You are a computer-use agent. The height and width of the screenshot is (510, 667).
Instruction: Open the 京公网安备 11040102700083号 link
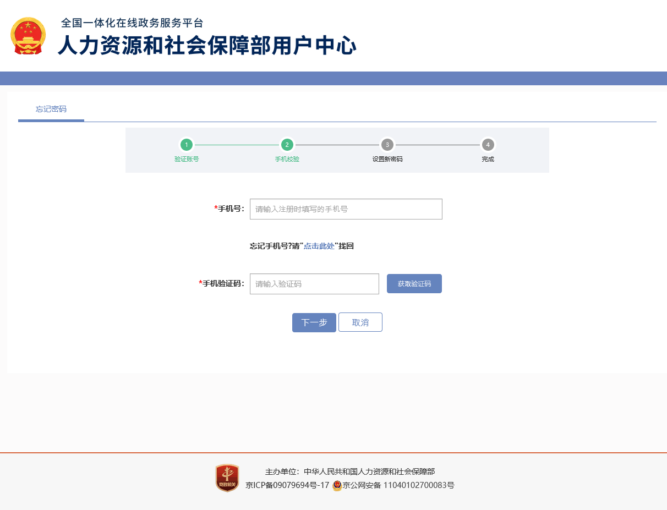[x=398, y=485]
